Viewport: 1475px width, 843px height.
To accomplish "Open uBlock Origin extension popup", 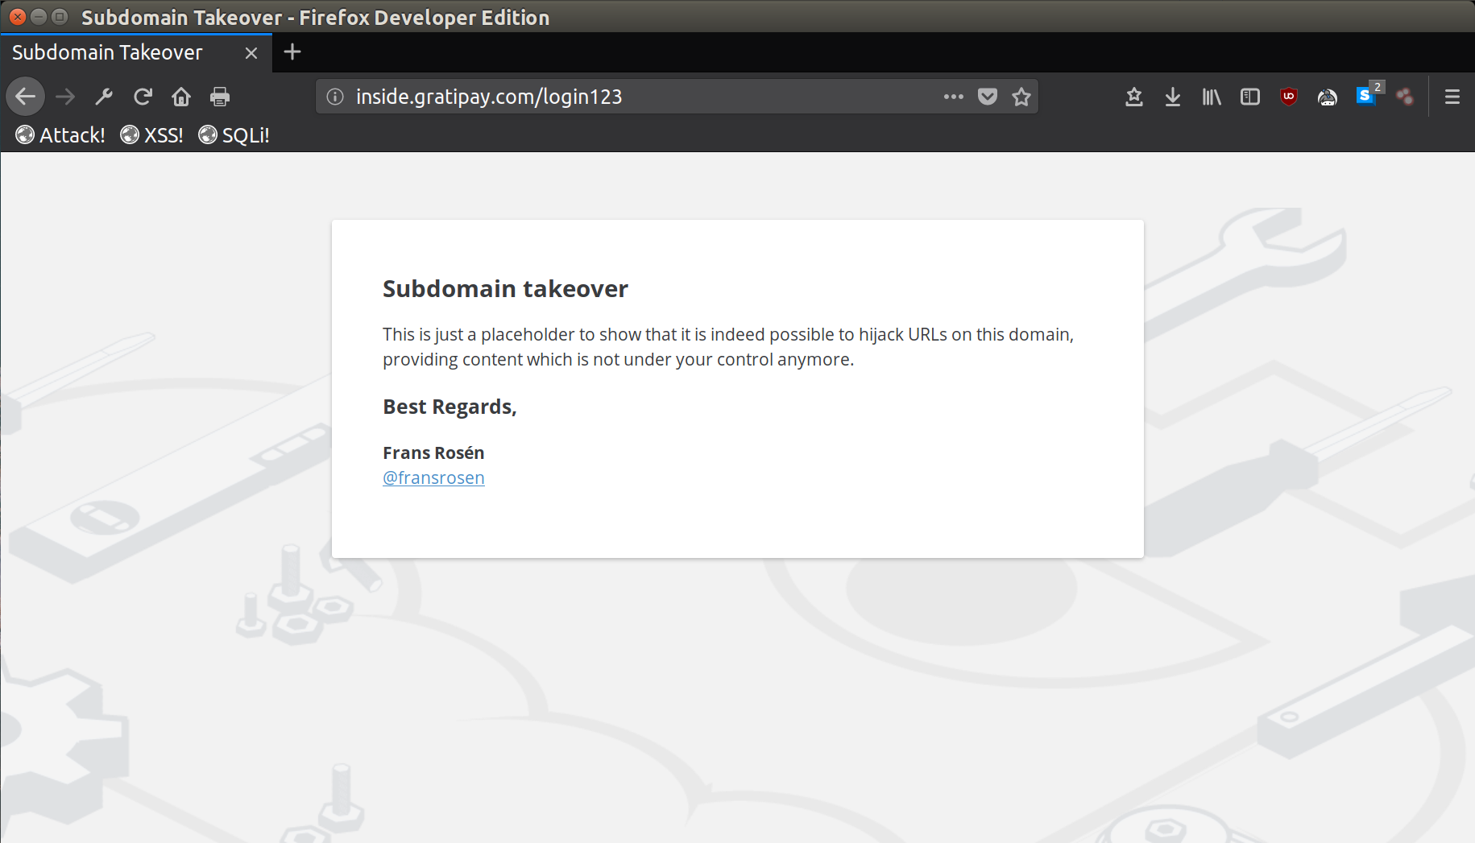I will tap(1289, 97).
